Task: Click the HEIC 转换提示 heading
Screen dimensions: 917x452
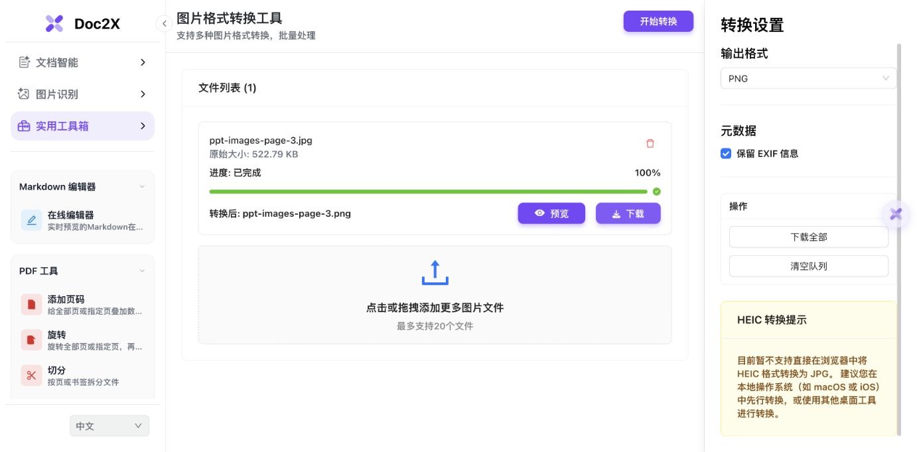Action: [772, 319]
